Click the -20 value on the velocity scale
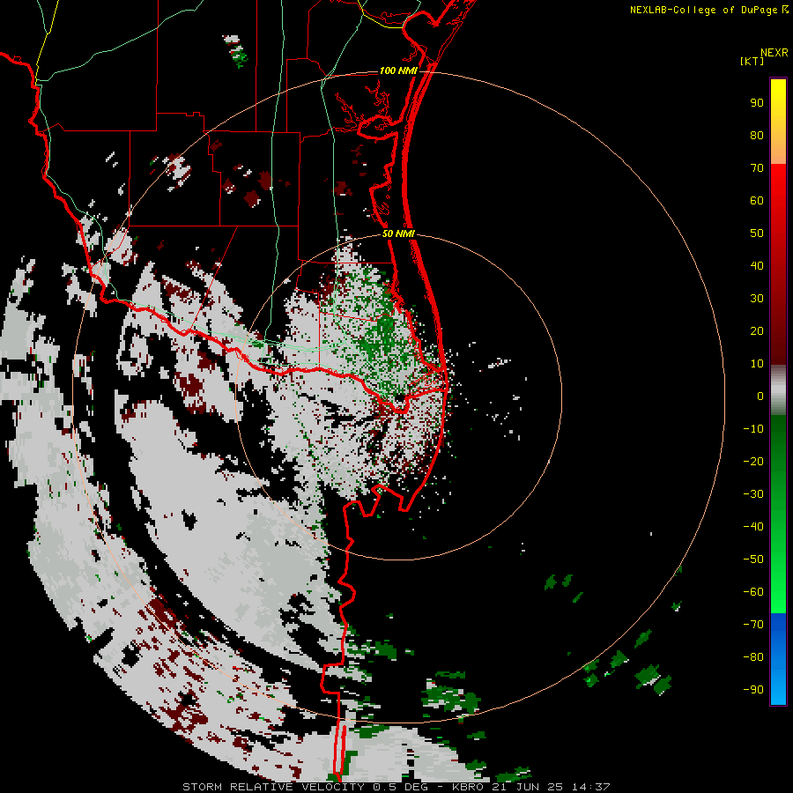Image resolution: width=793 pixels, height=793 pixels. click(753, 462)
